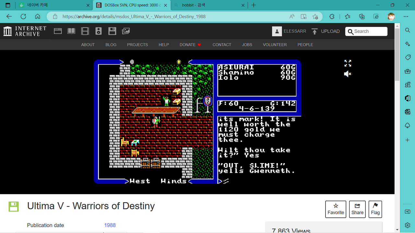Open sidebar Shopping tag icon

408,57
